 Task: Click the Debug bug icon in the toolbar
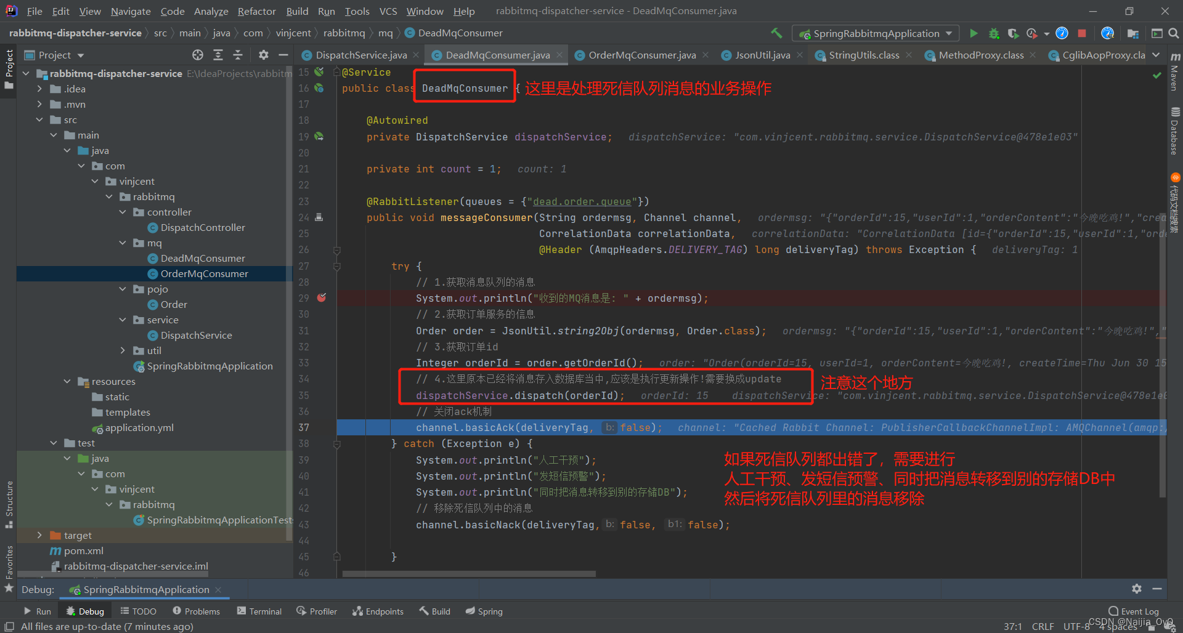pyautogui.click(x=993, y=33)
